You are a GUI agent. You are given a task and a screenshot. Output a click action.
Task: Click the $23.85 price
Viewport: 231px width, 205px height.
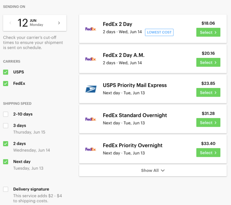pos(208,83)
